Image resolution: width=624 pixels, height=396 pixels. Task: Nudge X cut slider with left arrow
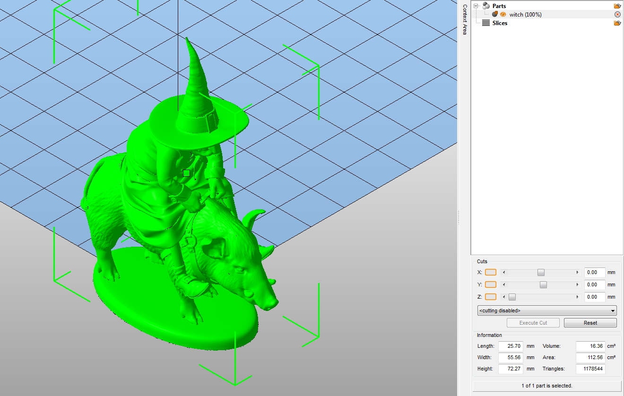point(503,273)
